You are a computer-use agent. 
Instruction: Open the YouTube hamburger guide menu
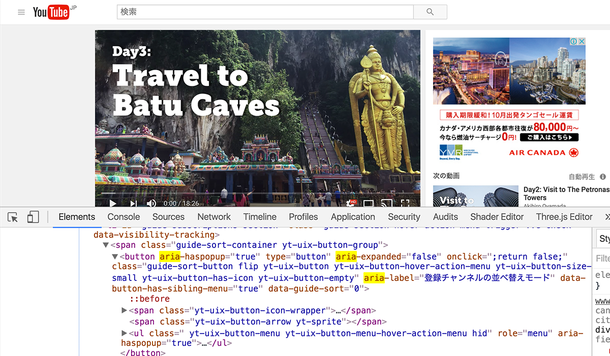point(21,12)
